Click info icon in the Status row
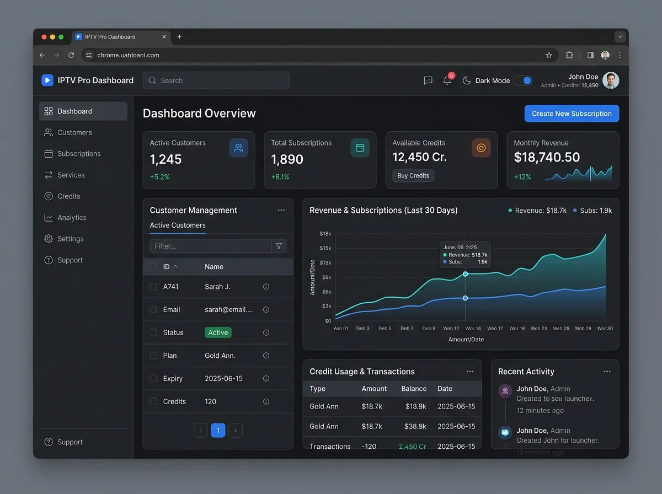The image size is (662, 494). pos(266,332)
